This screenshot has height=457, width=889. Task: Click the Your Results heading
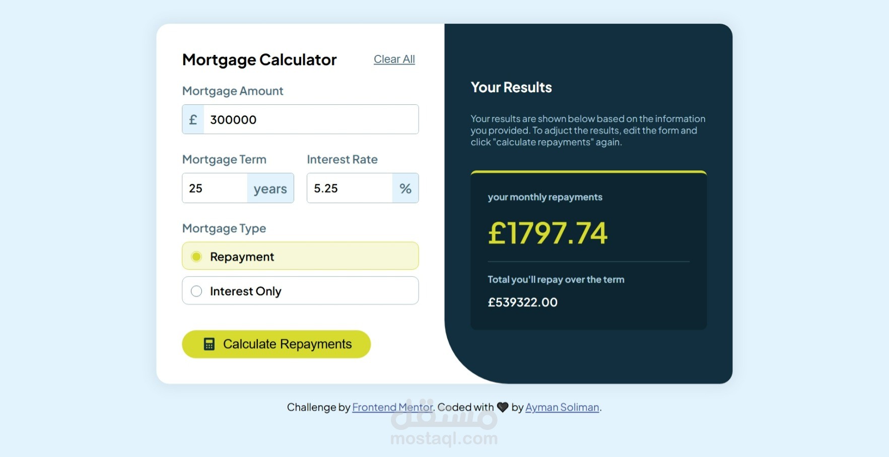[x=511, y=87]
